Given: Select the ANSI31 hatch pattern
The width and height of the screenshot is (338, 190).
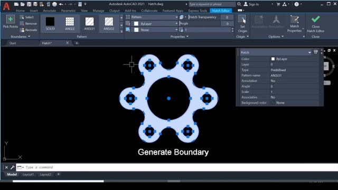Looking at the screenshot, I should tap(89, 23).
